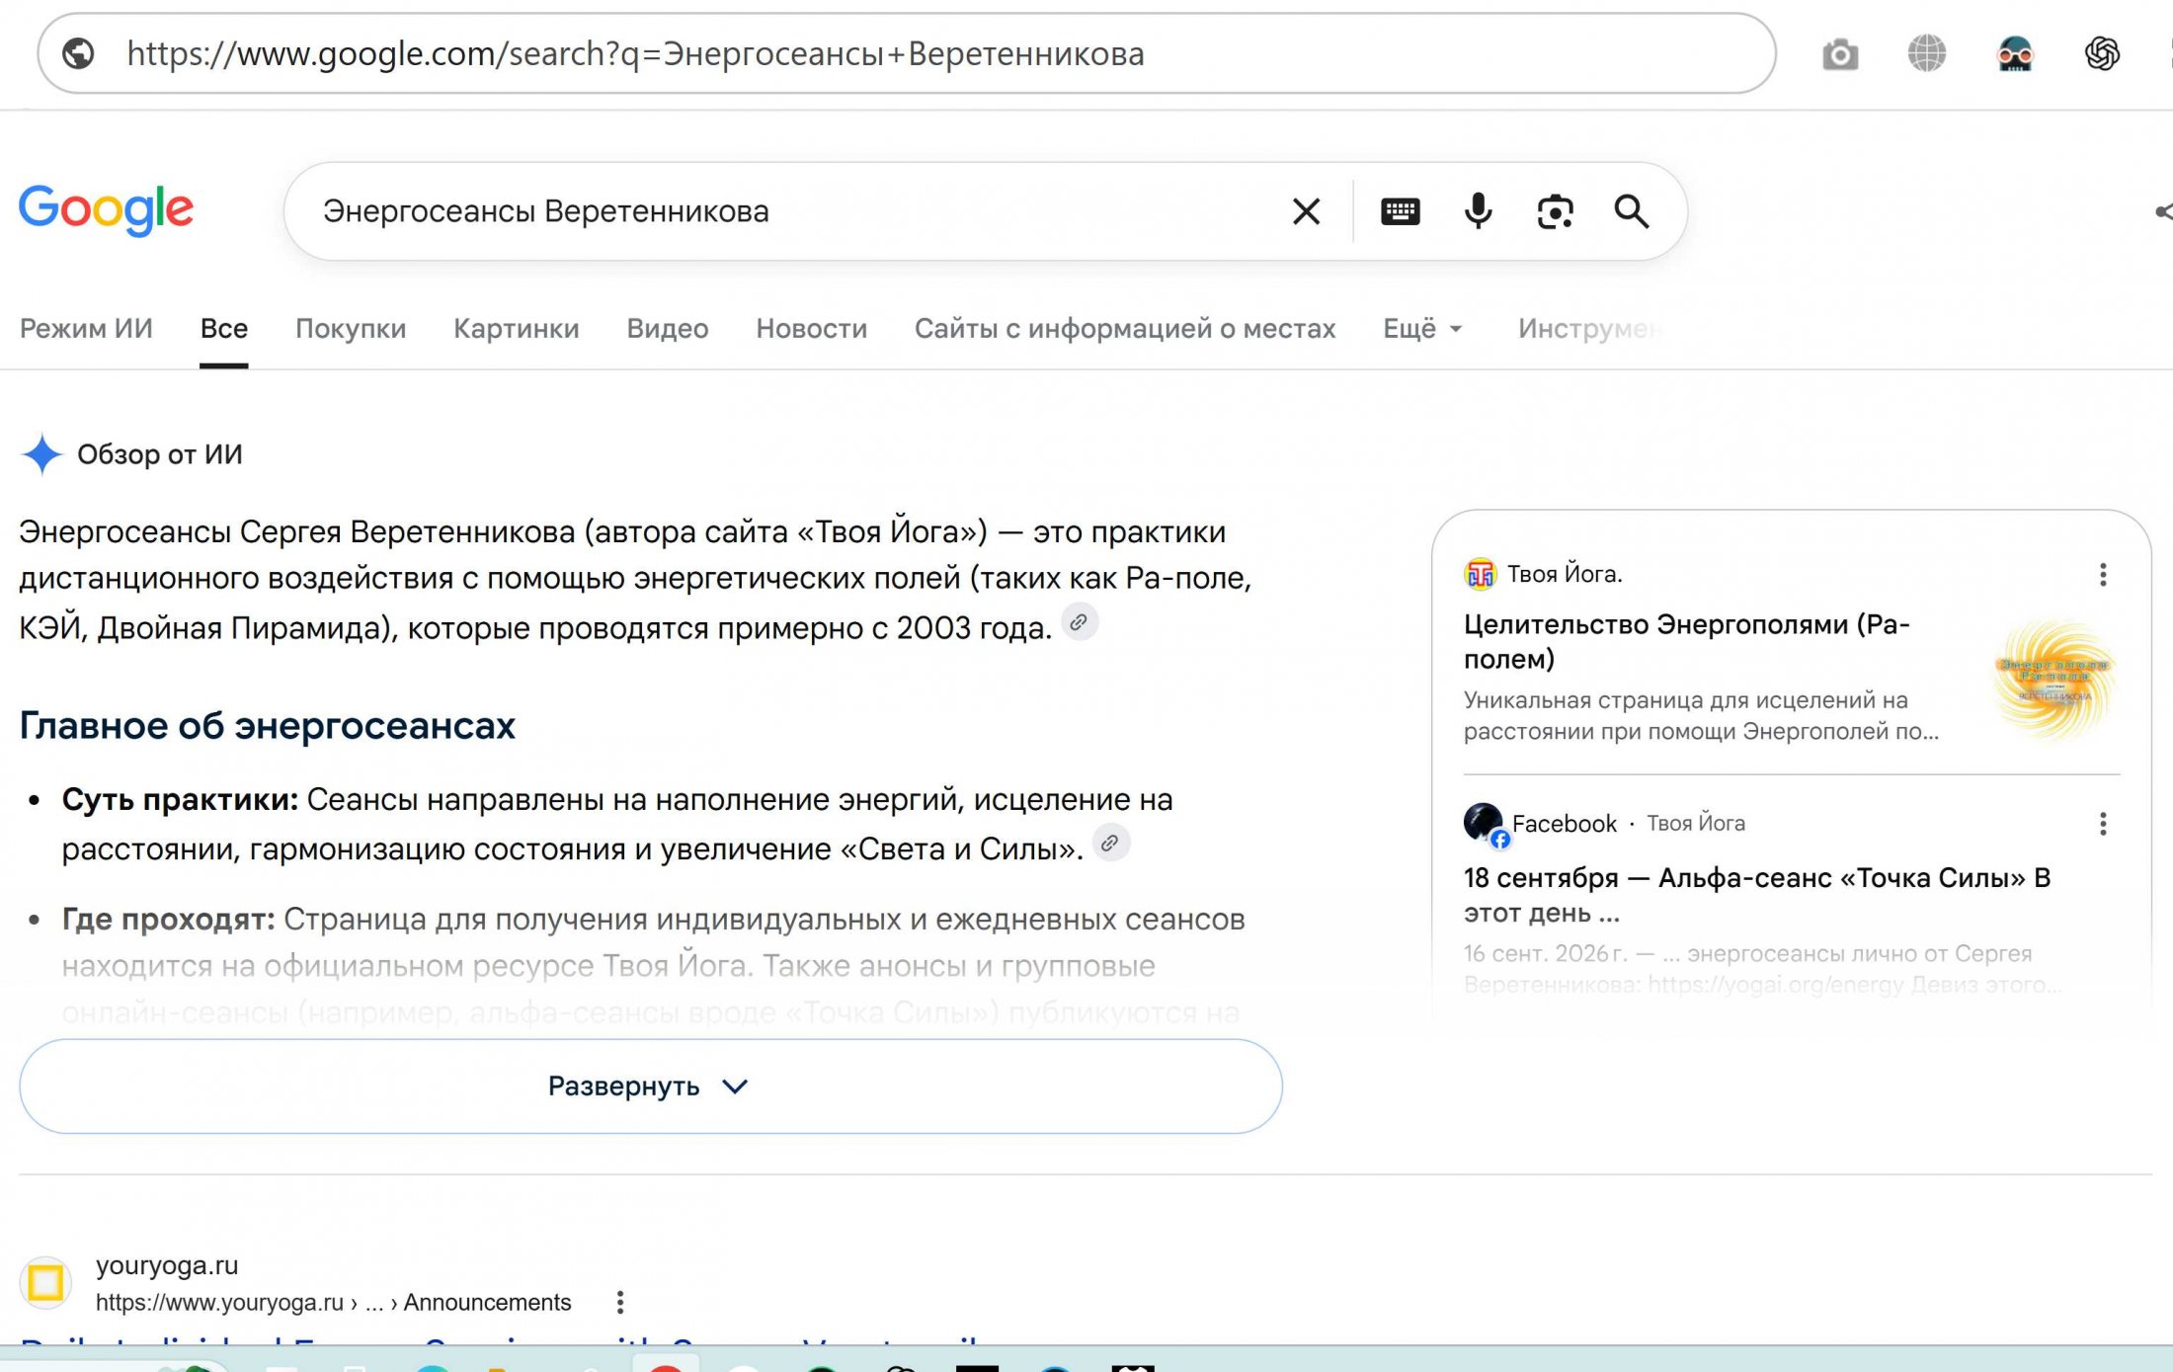Screen dimensions: 2173x1372
Task: Open options menu for Facebook card
Action: pyautogui.click(x=2103, y=824)
